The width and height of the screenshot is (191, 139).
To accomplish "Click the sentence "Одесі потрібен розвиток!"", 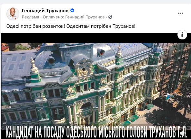I will pos(35,26).
